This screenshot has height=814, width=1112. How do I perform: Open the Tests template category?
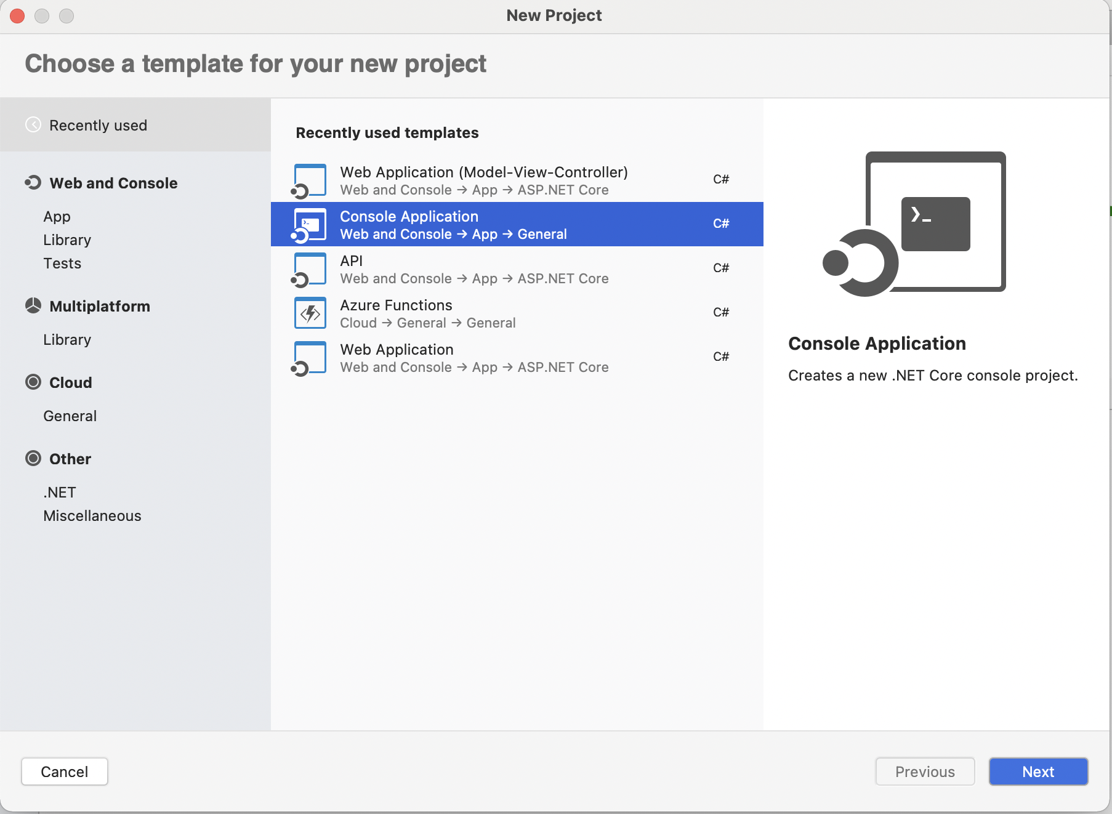point(62,264)
